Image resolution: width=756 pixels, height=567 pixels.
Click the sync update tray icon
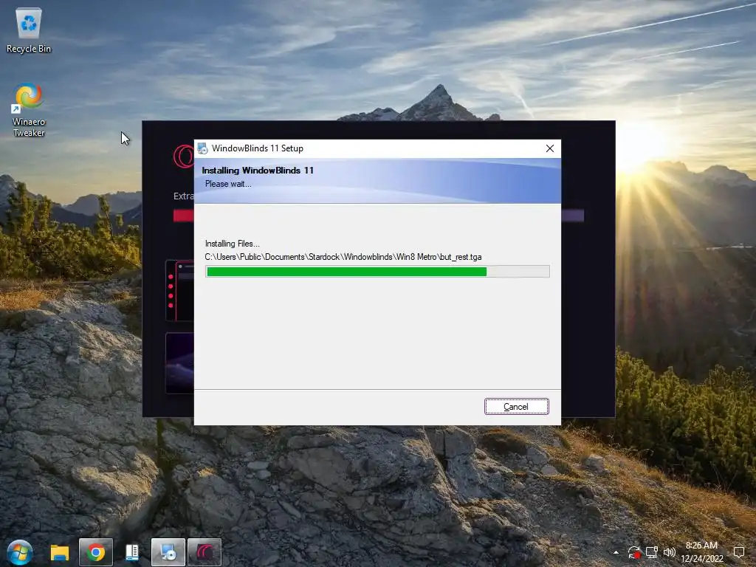pyautogui.click(x=634, y=552)
